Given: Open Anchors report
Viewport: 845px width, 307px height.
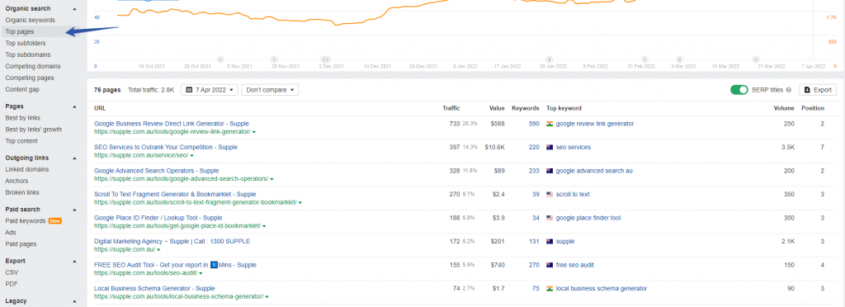Looking at the screenshot, I should click(17, 181).
